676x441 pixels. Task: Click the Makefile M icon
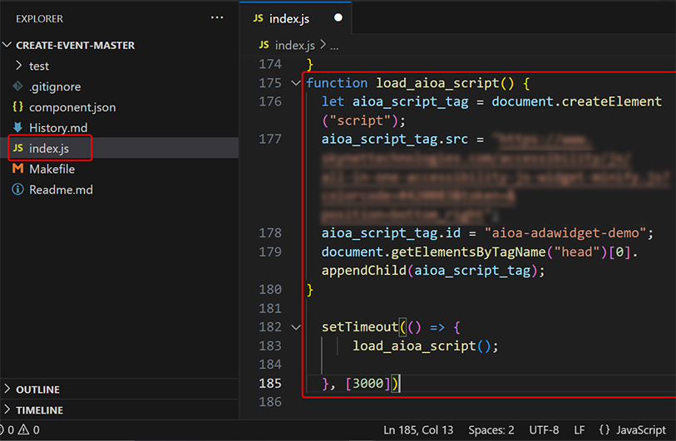(17, 169)
